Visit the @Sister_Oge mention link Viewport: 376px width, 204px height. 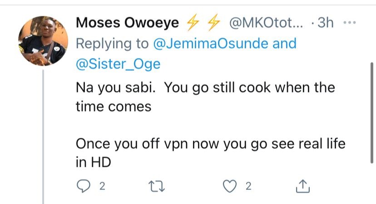point(118,64)
